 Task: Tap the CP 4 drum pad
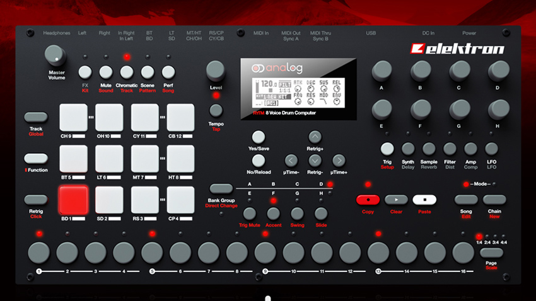(180, 200)
